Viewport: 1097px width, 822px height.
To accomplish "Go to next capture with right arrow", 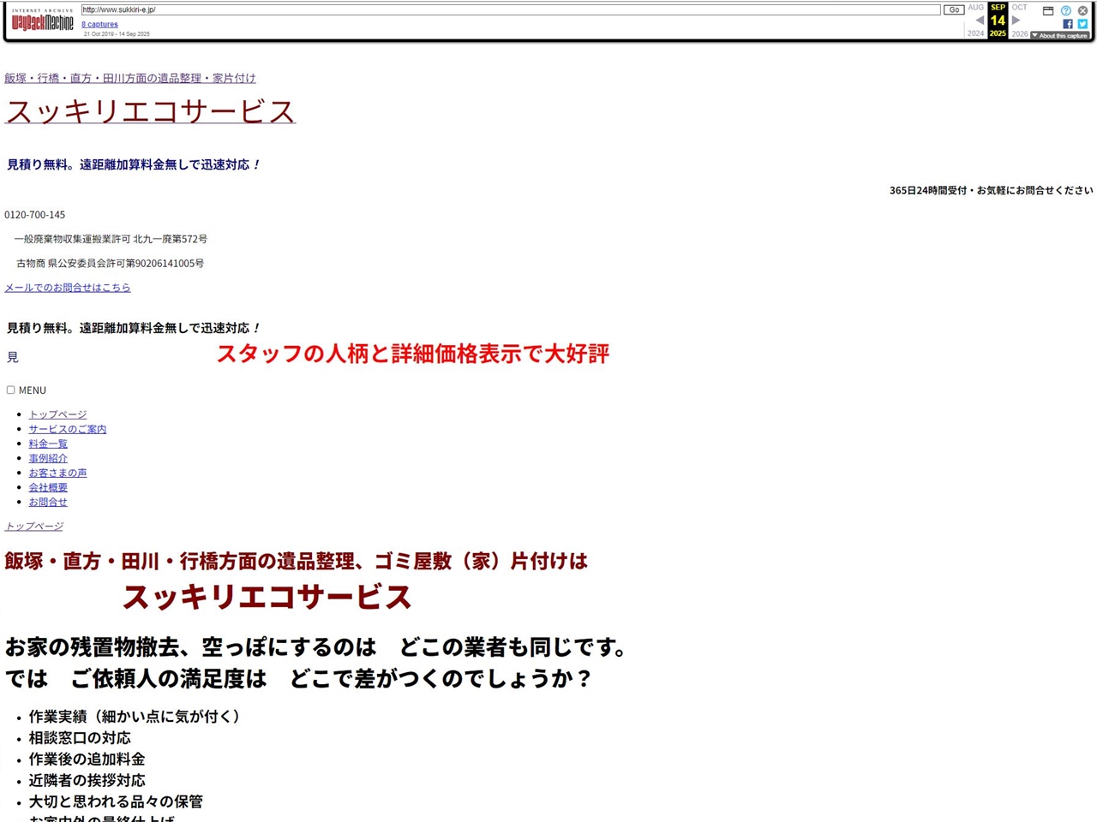I will click(x=1016, y=21).
